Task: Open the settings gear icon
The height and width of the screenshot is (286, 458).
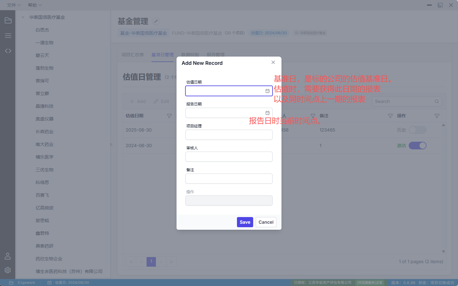Action: tap(8, 270)
